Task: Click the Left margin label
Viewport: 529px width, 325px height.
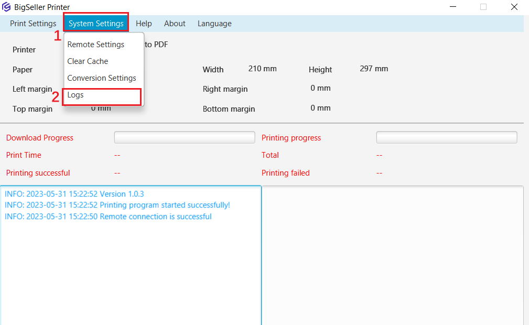Action: (x=33, y=89)
